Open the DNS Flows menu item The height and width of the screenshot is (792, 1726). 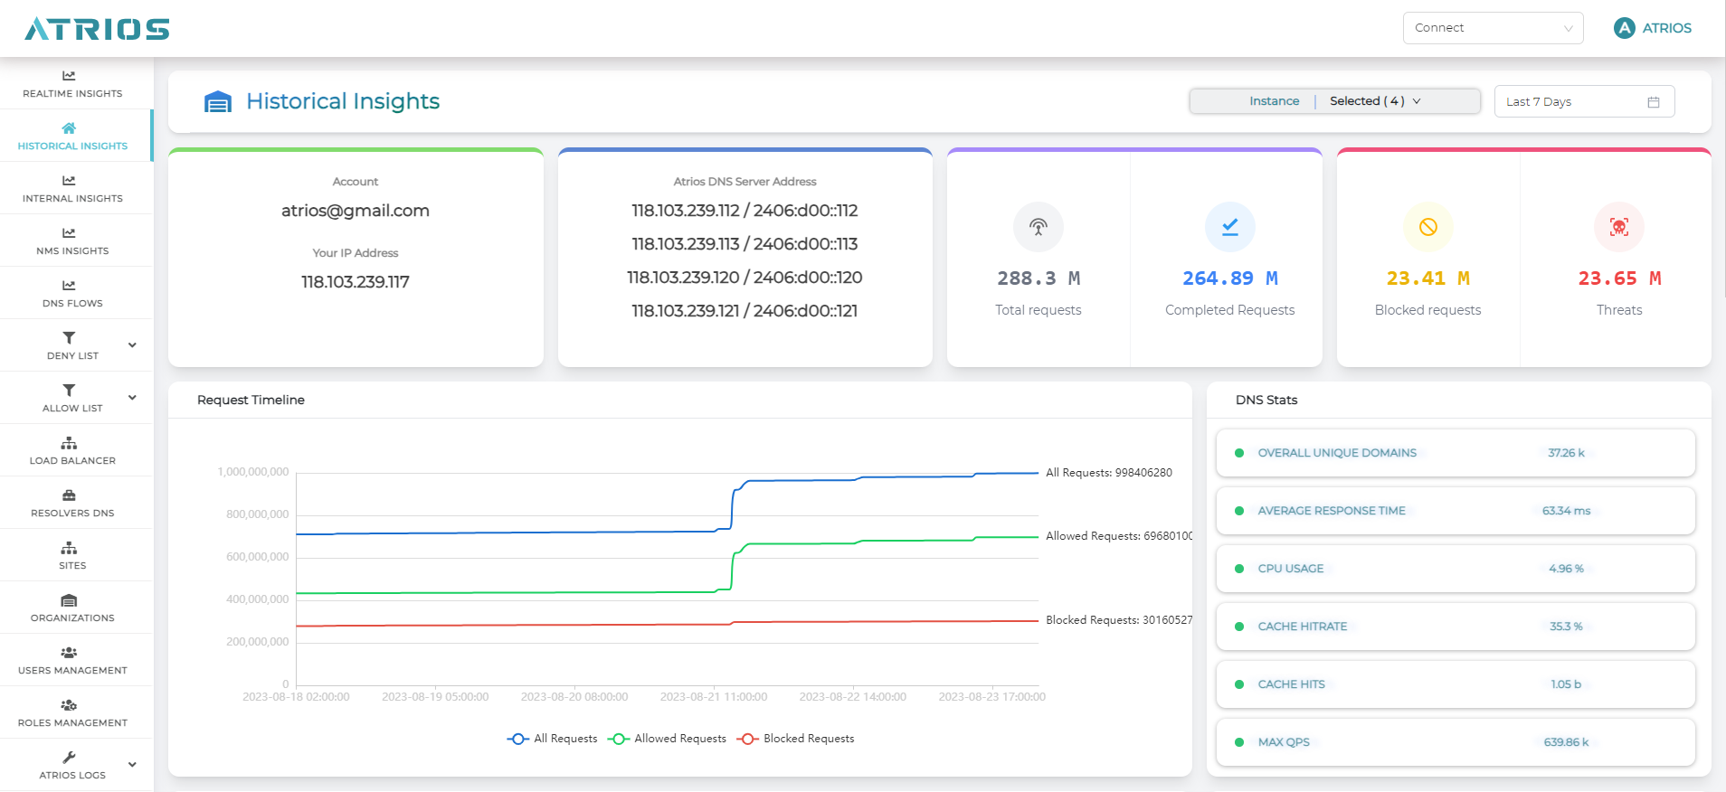click(x=72, y=293)
